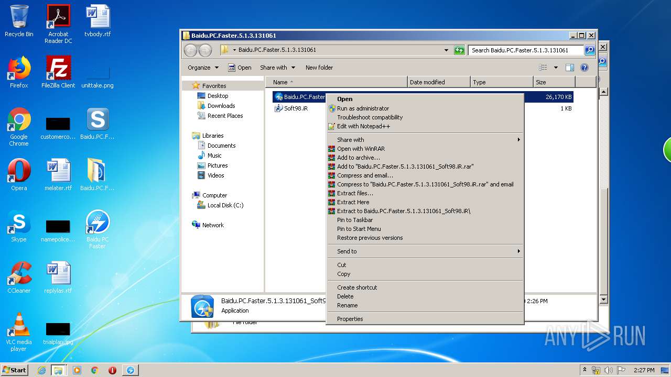Expand Share with toolbar dropdown

[x=277, y=68]
